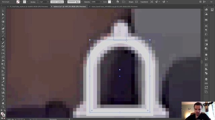
Task: Open the Gradient panel icon
Action: click(x=206, y=44)
